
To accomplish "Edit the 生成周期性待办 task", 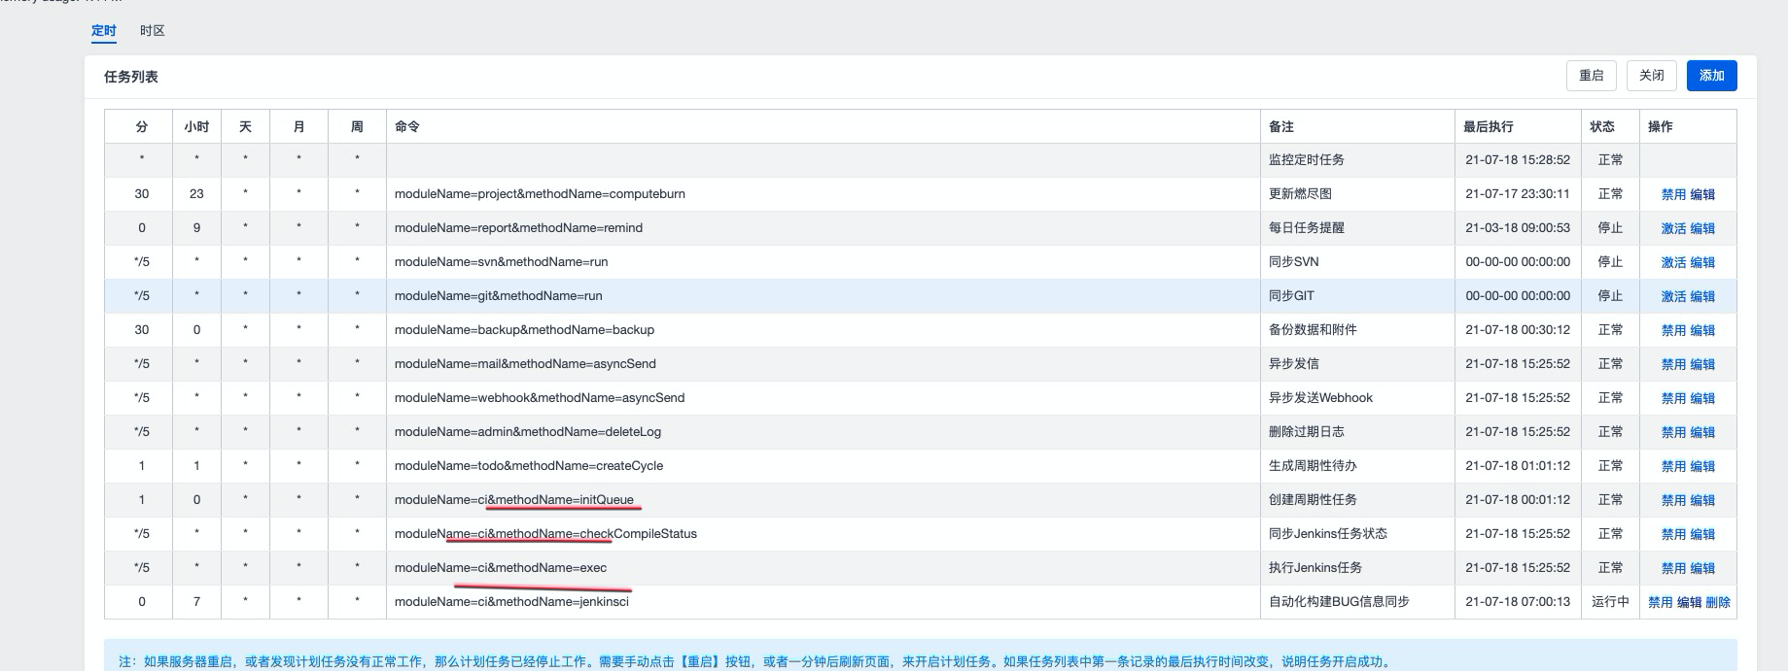I will click(1702, 466).
